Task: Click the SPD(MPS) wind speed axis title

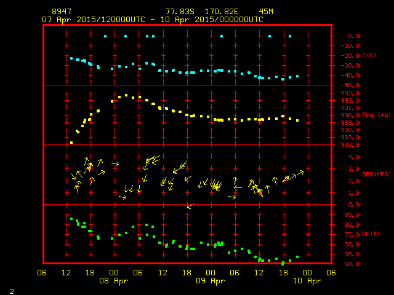Action: click(x=376, y=174)
